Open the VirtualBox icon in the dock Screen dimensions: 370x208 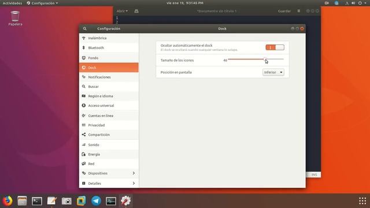click(82, 201)
